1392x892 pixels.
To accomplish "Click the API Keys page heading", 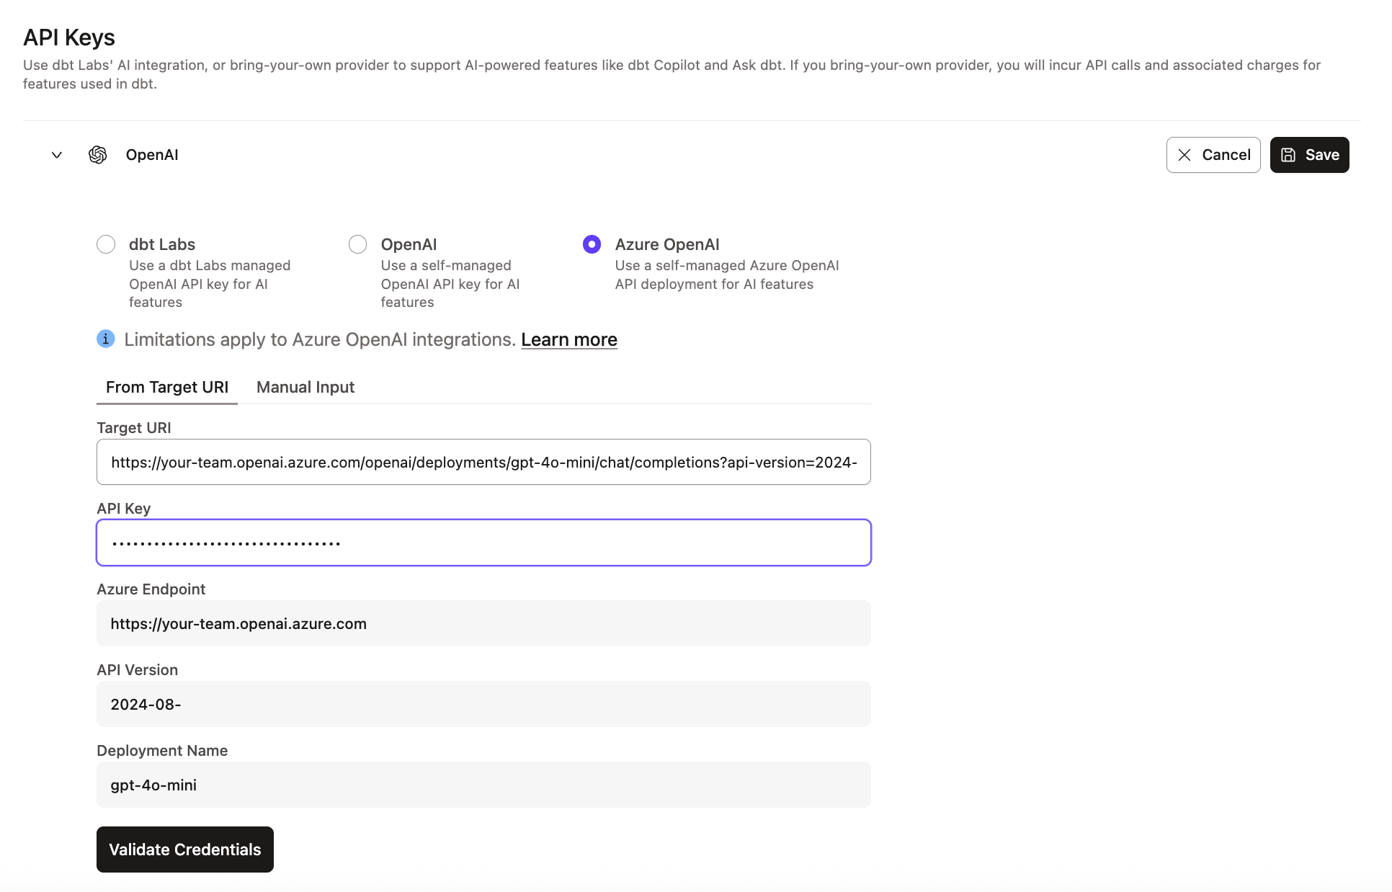I will tap(68, 37).
